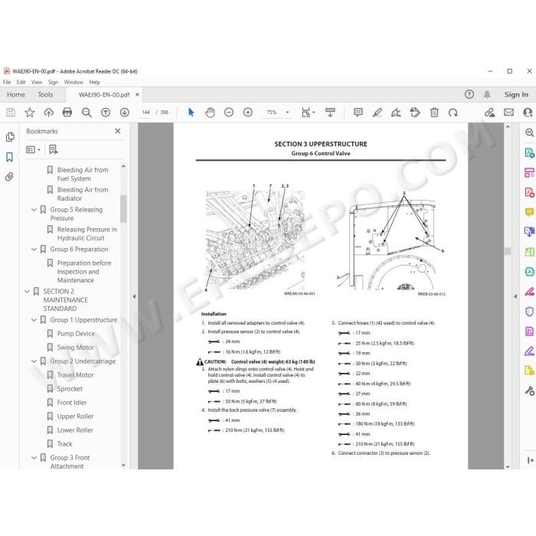
Task: Click the stamp tool icon
Action: [415, 113]
